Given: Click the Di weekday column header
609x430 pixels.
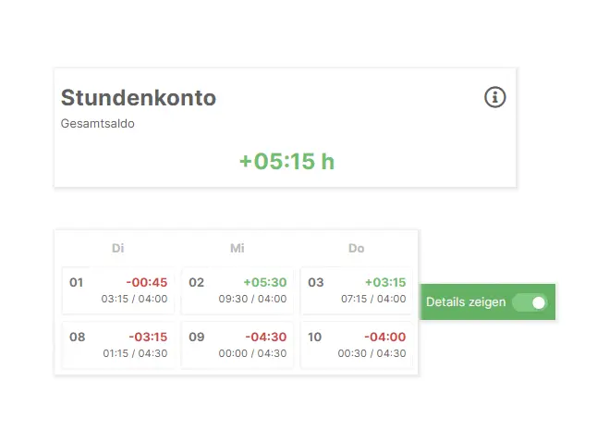Looking at the screenshot, I should 118,248.
